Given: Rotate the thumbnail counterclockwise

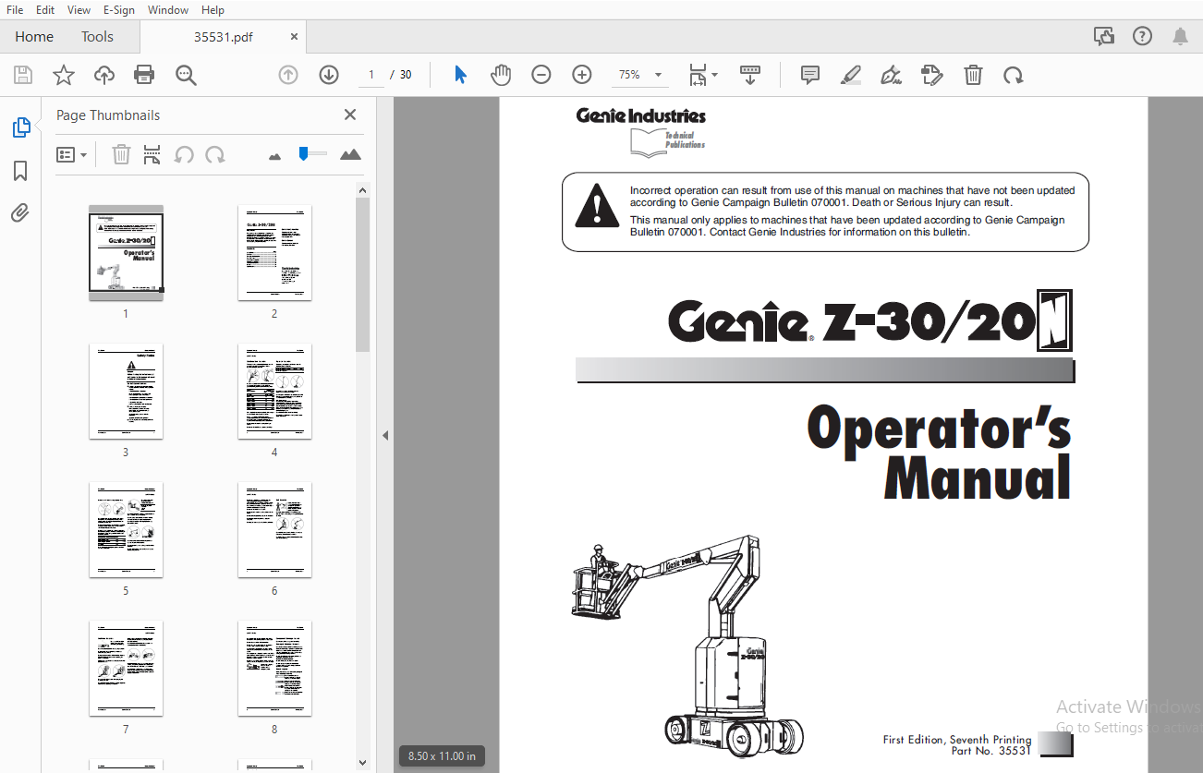Looking at the screenshot, I should [184, 154].
